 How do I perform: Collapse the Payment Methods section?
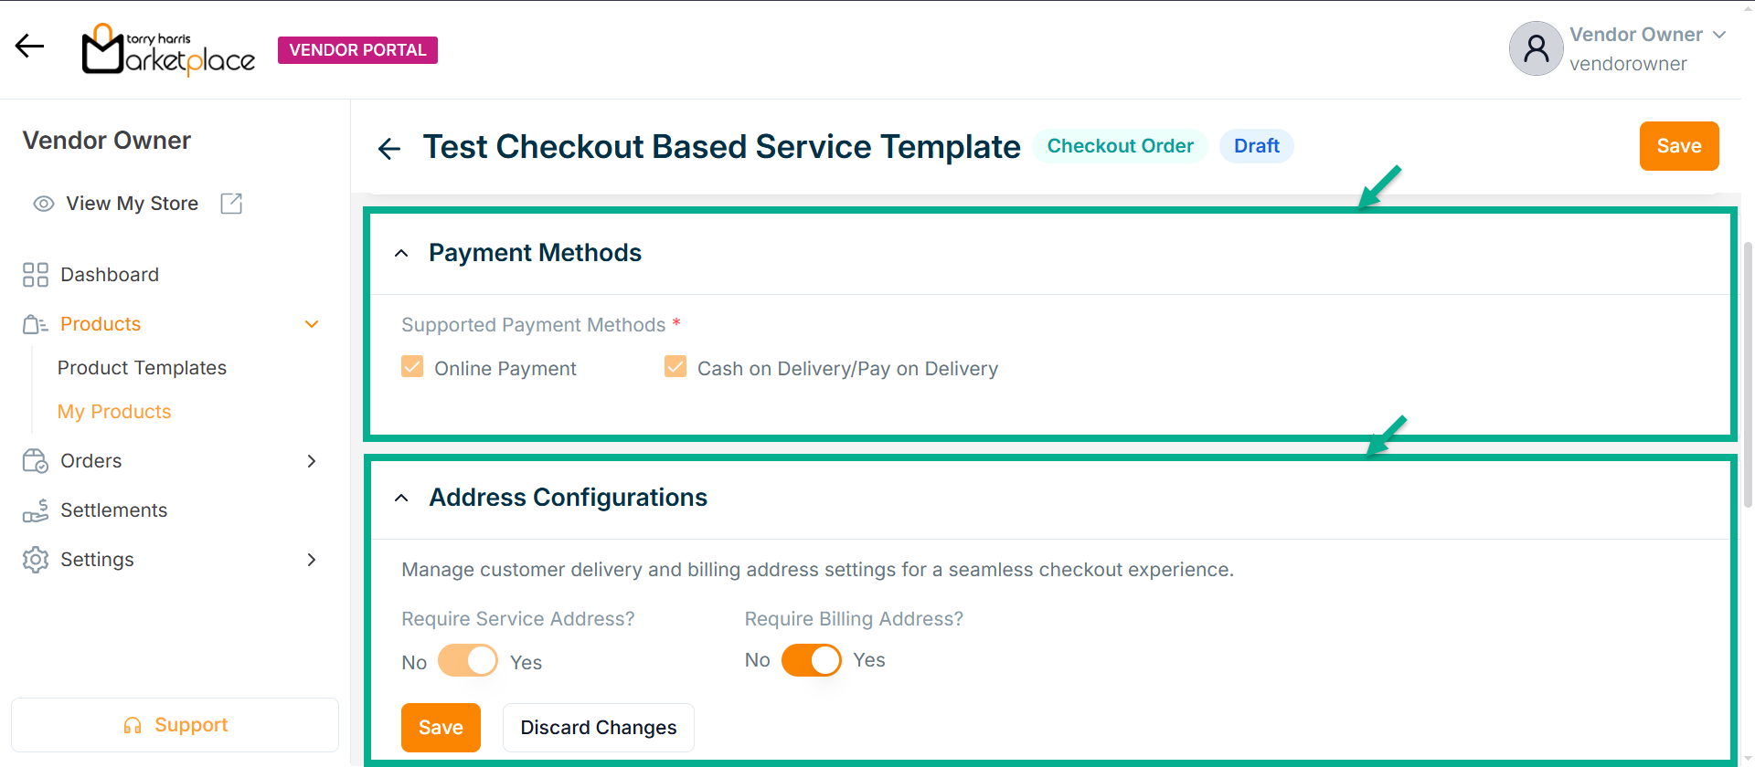(401, 253)
